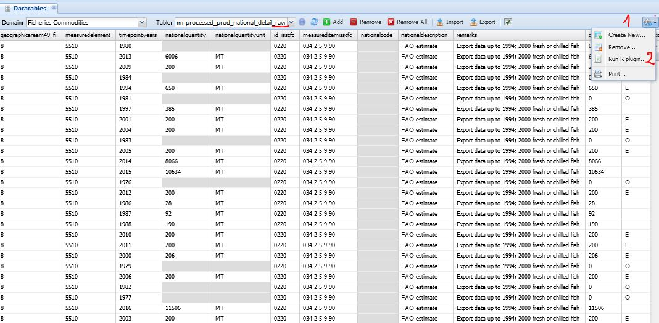Click the blue info icon beside Table
The height and width of the screenshot is (323, 659).
[302, 22]
